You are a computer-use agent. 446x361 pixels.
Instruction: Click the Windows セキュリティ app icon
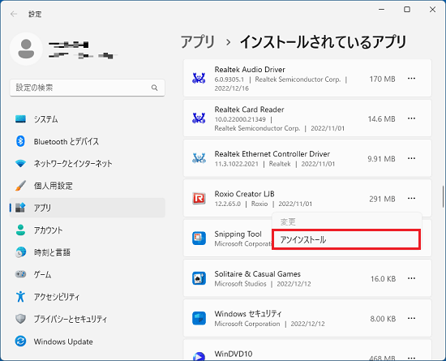click(199, 318)
